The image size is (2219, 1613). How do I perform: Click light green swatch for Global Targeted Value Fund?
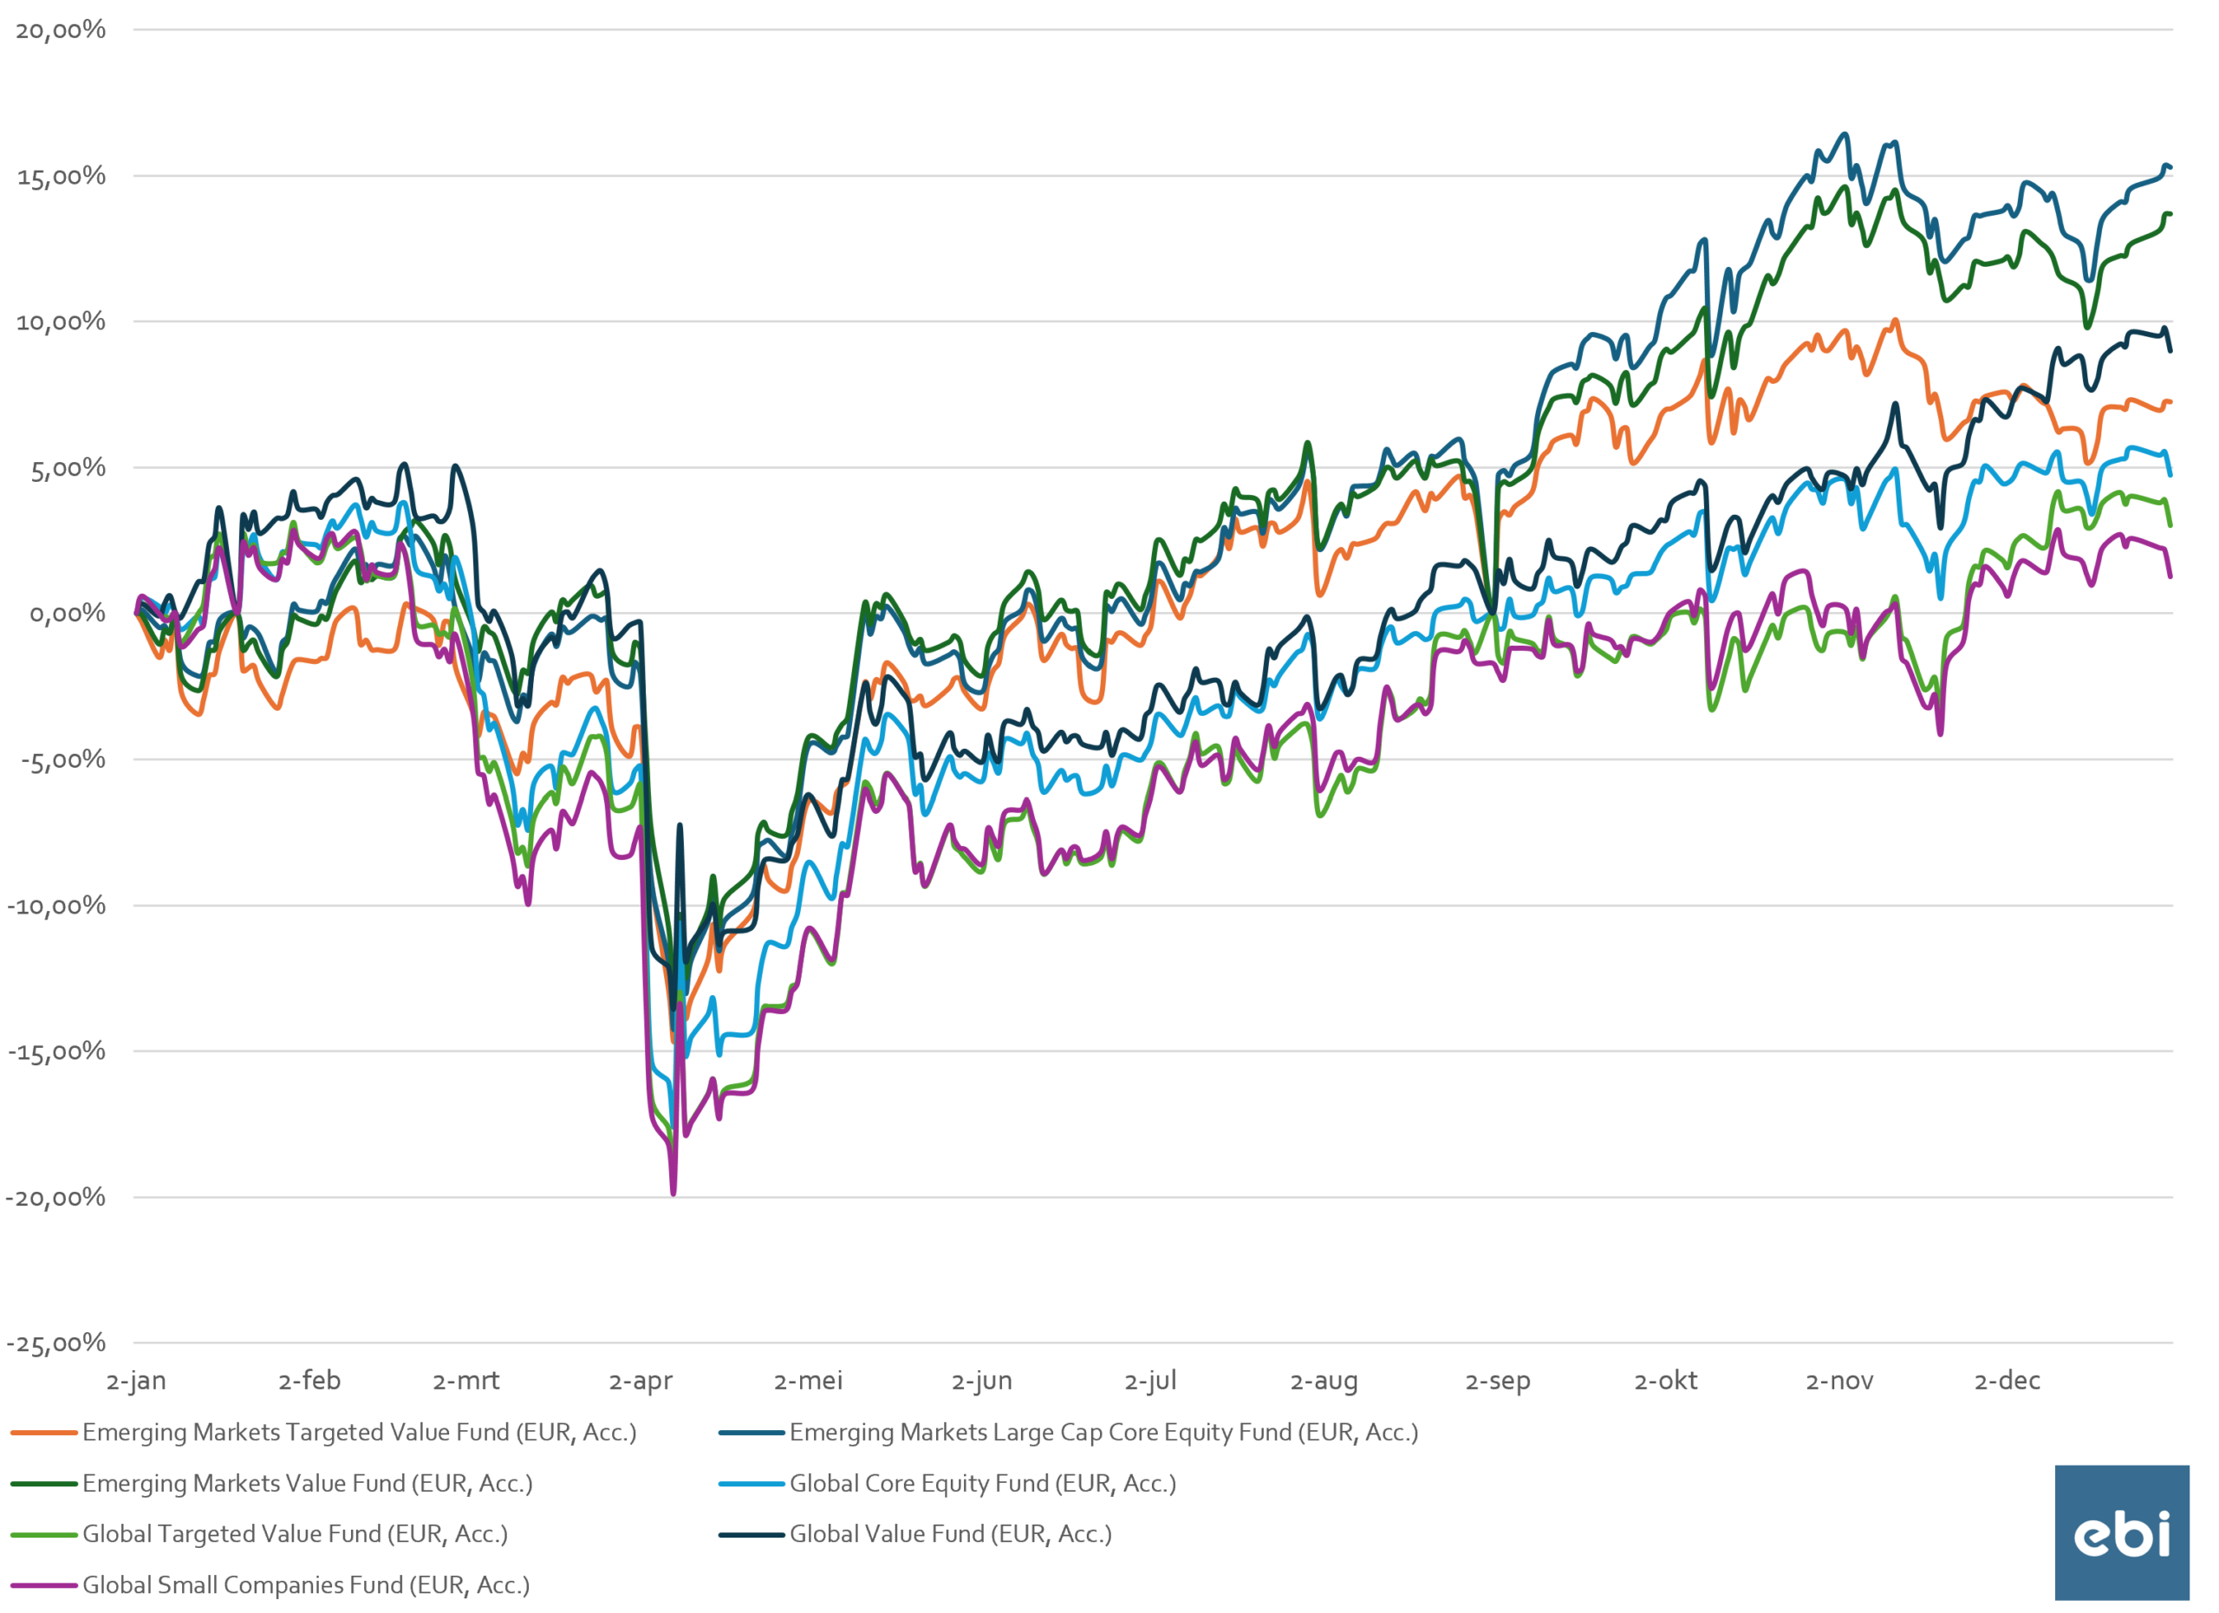pos(44,1535)
